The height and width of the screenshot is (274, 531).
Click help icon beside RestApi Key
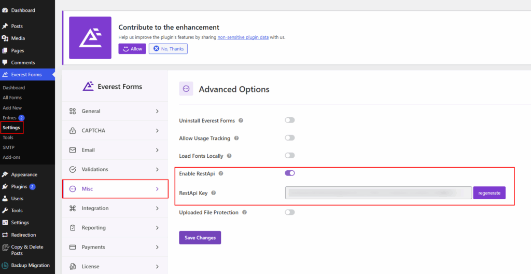(x=213, y=193)
